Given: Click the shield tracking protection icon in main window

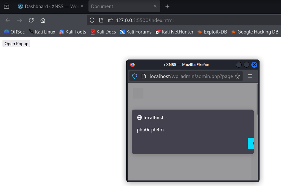Looking at the screenshot, I should (x=92, y=20).
